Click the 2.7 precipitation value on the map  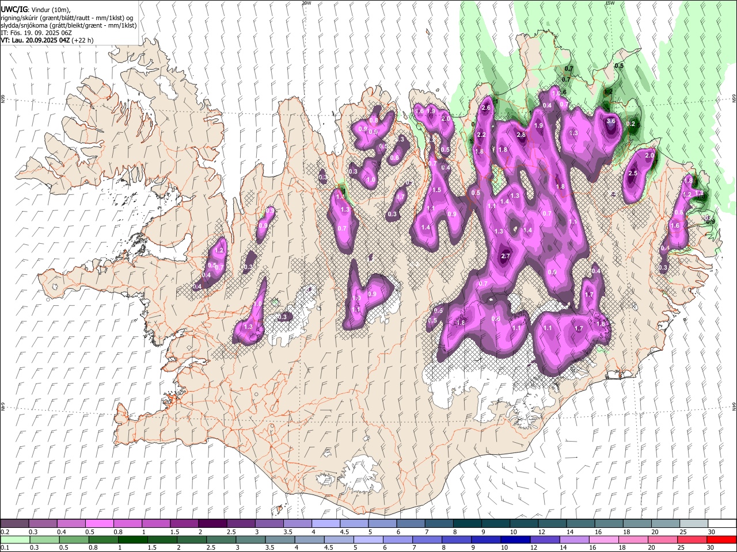[506, 256]
